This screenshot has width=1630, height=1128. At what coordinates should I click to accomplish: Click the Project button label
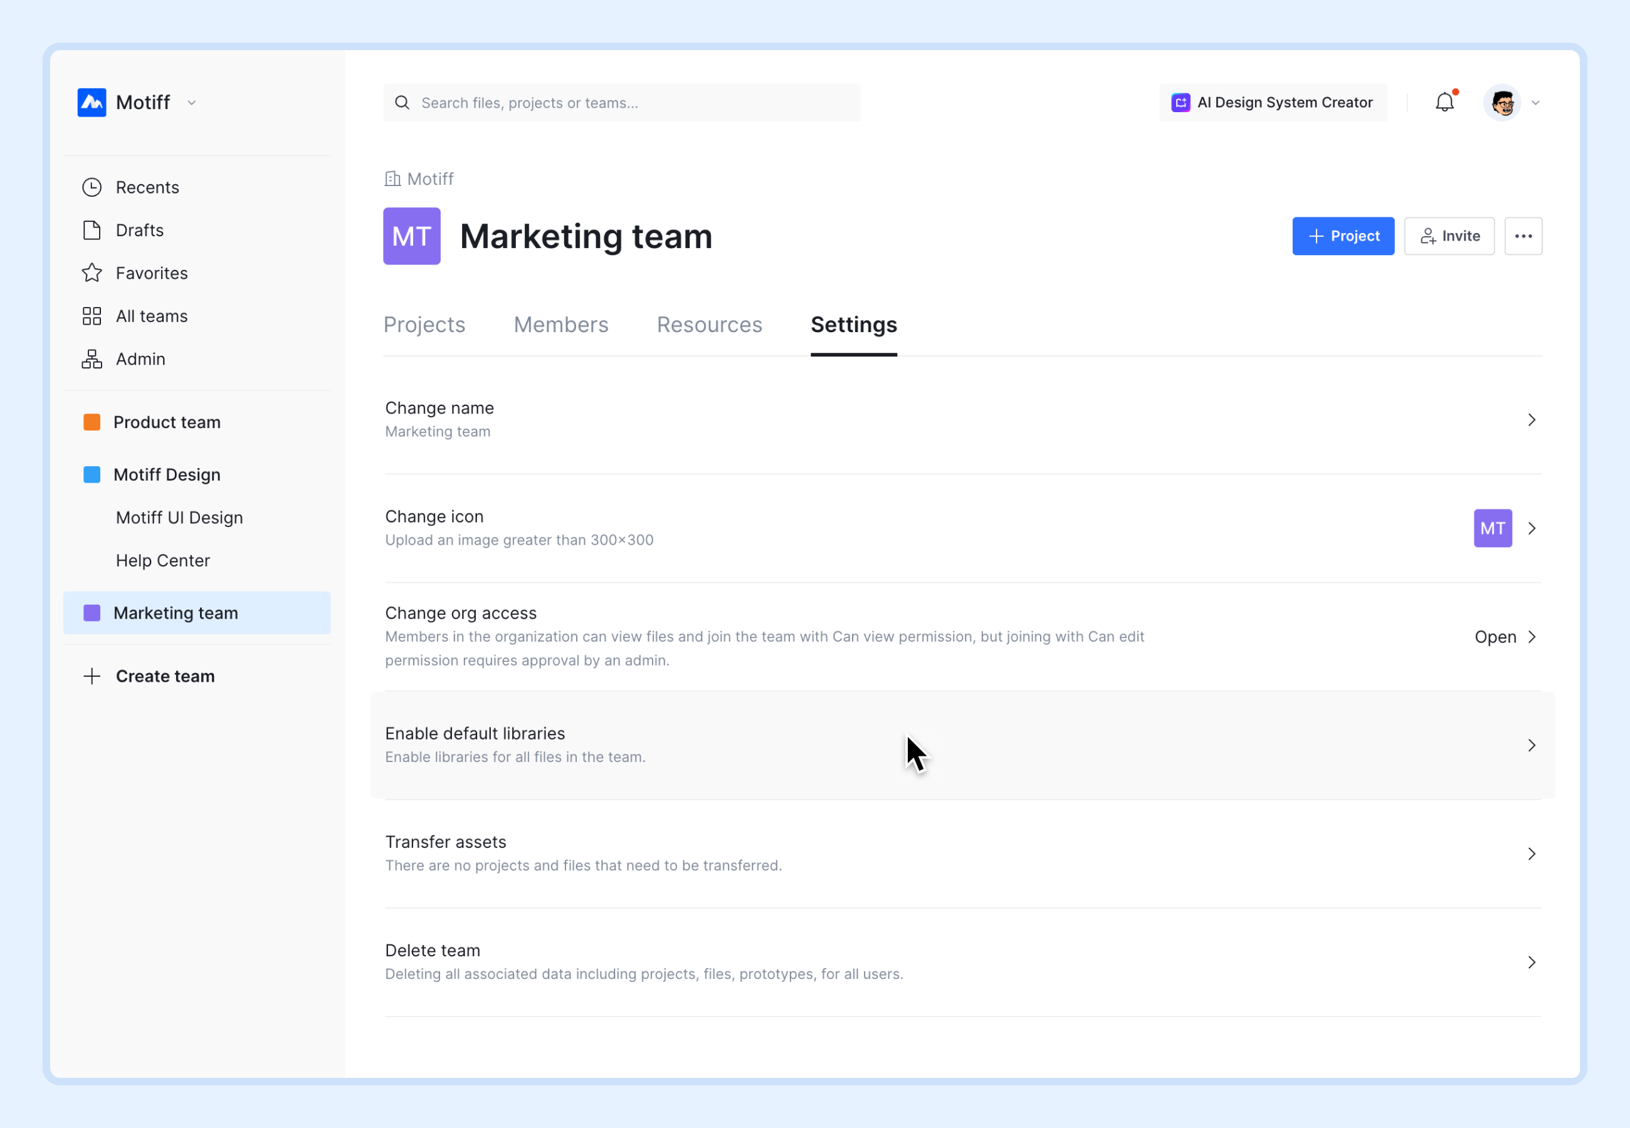click(x=1355, y=236)
